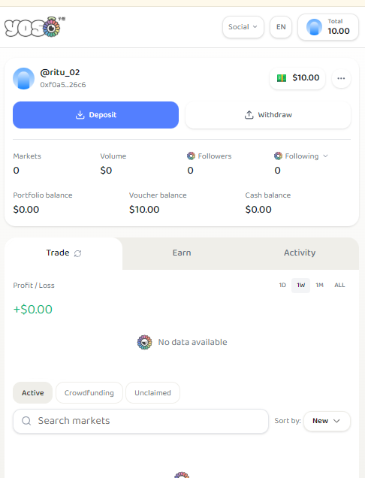Select the 1M time range
This screenshot has height=478, width=365.
pos(319,286)
